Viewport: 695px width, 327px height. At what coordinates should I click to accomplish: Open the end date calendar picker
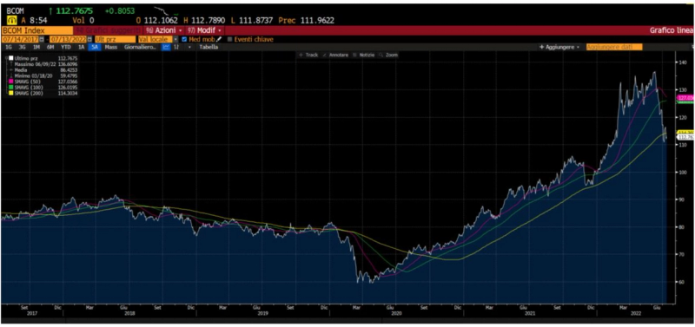tap(90, 39)
